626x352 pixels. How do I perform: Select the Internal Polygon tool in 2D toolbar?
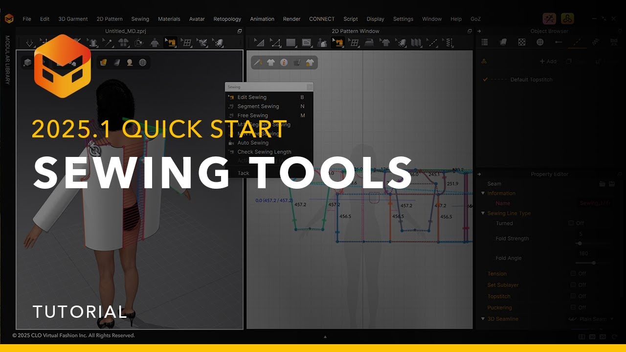pos(307,43)
